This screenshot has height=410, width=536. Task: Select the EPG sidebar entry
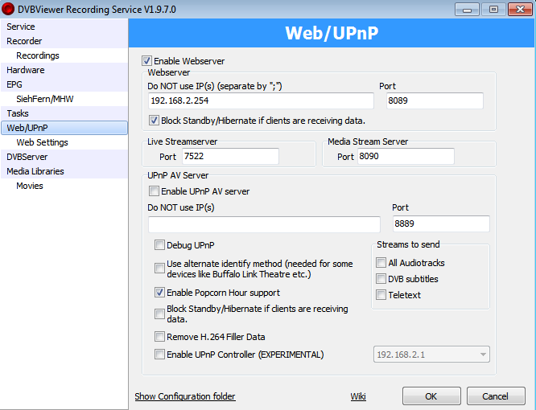coord(64,84)
